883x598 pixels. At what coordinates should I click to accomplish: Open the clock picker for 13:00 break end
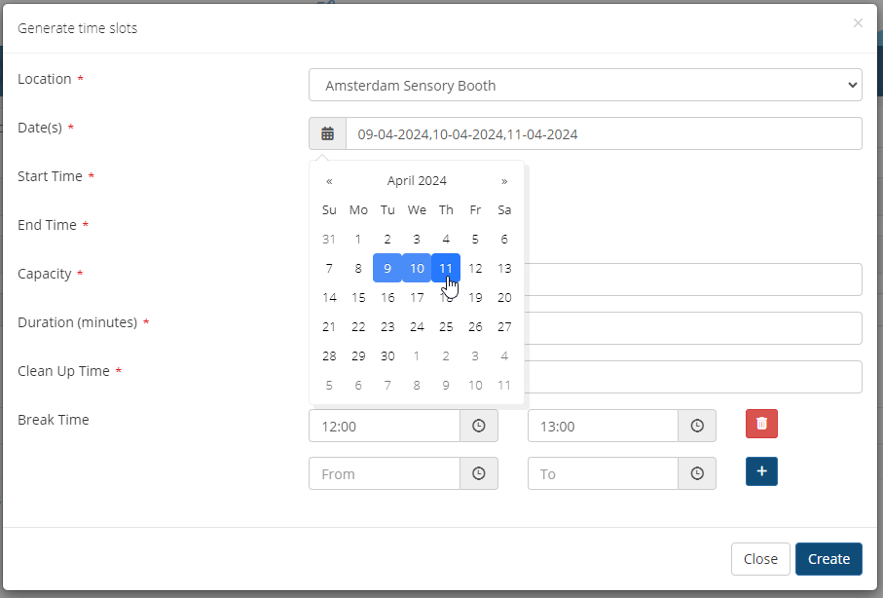[697, 426]
